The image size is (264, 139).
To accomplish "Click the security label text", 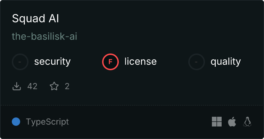I will 52,62.
